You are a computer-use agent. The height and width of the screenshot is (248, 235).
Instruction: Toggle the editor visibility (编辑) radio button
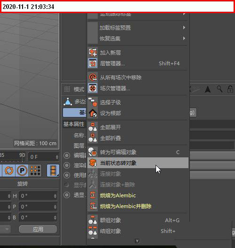[67, 155]
